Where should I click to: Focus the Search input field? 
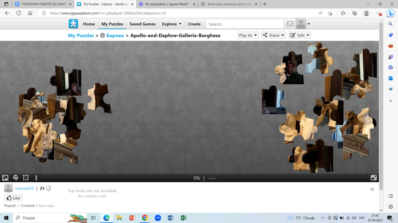[x=245, y=24]
